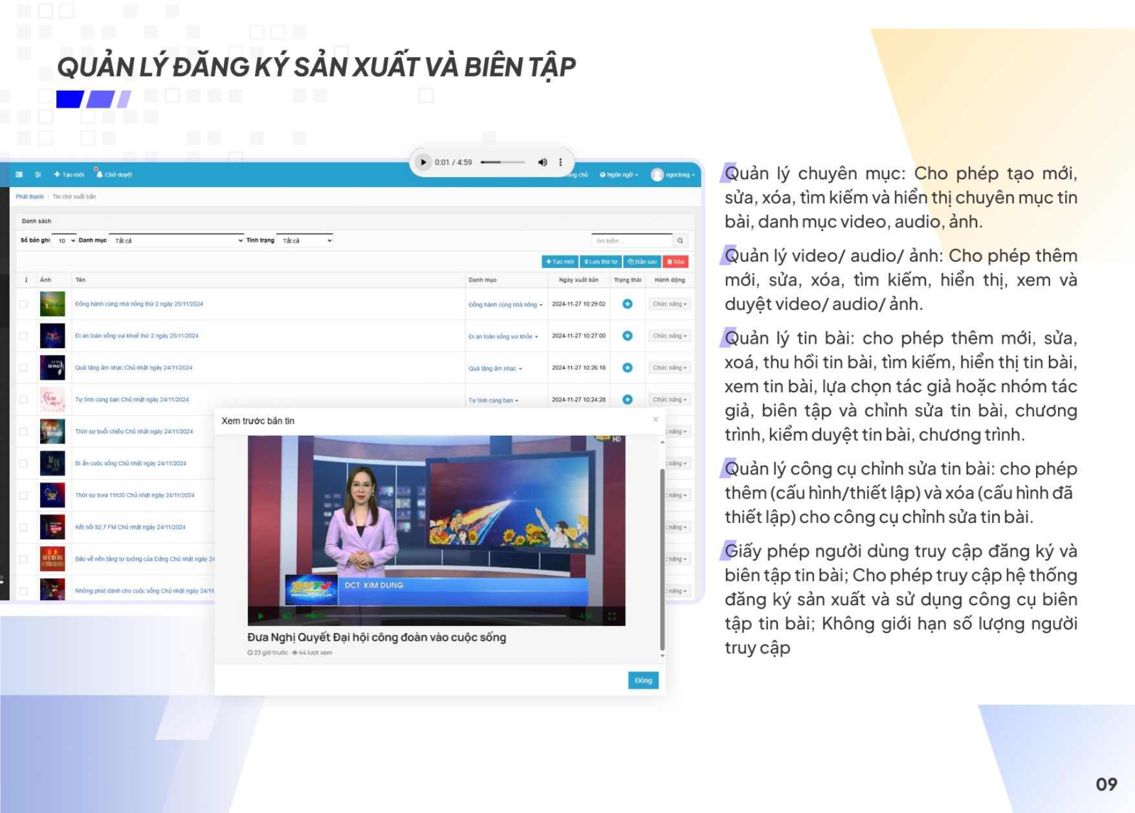The image size is (1135, 813).
Task: Mute the audio player volume icon
Action: click(542, 162)
